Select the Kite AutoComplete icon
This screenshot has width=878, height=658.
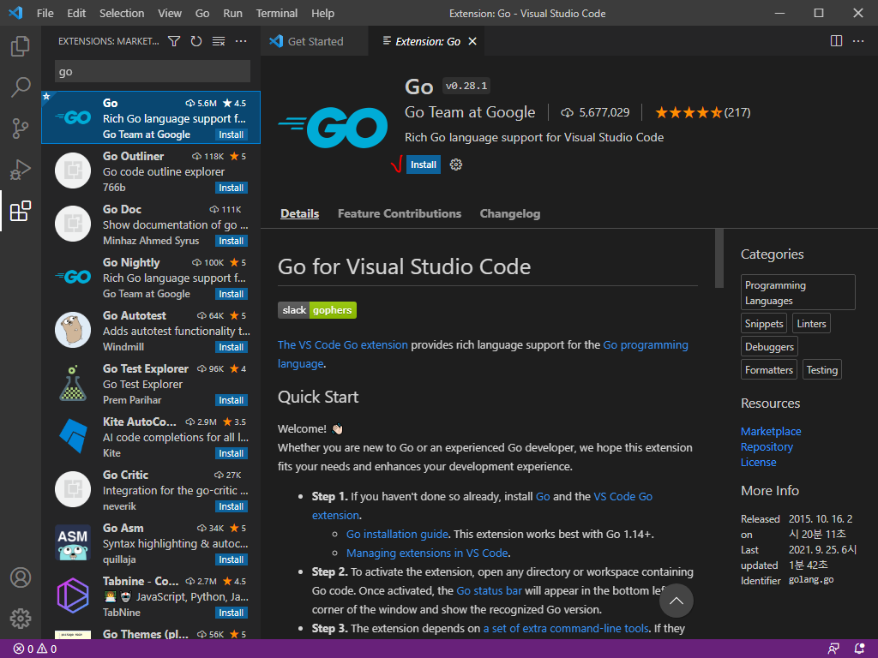click(x=73, y=436)
